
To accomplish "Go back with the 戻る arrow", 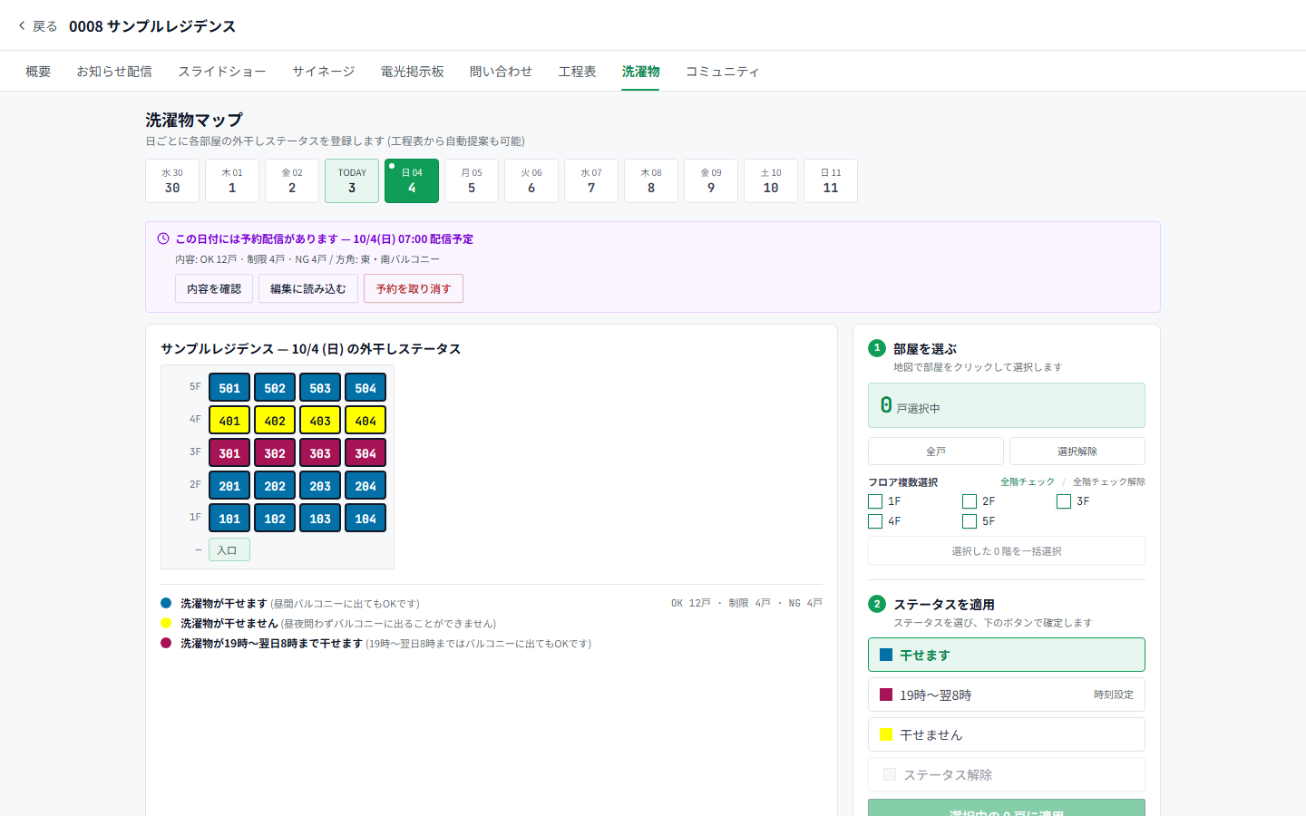I will click(x=37, y=26).
